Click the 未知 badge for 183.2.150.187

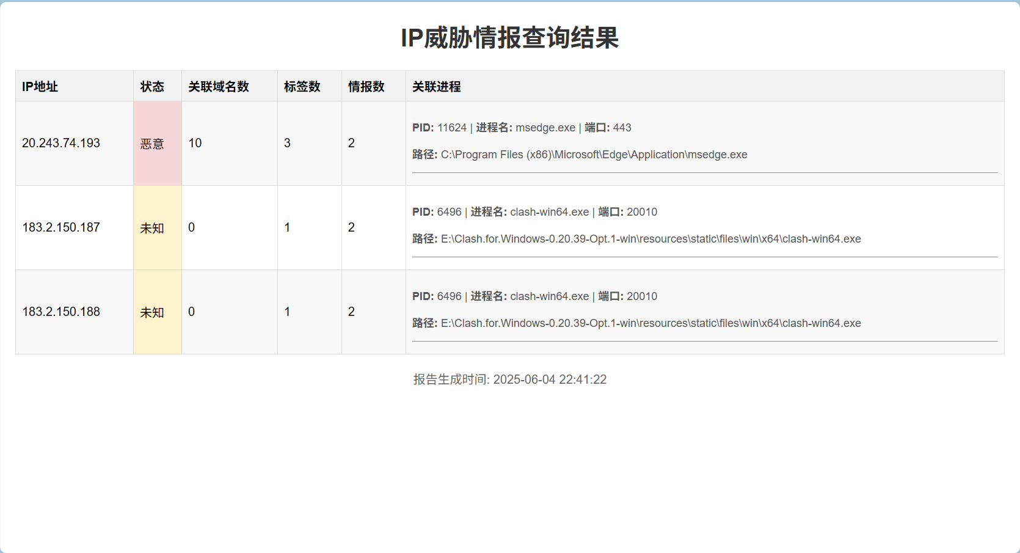coord(152,227)
